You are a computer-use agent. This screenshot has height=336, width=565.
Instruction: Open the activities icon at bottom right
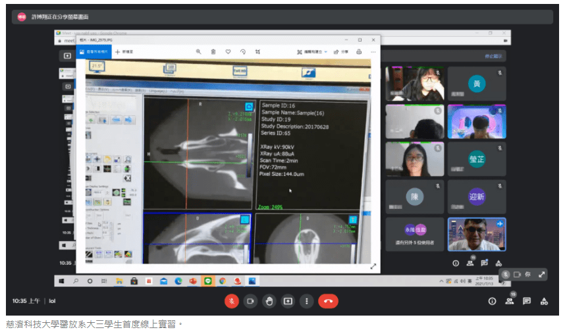(544, 301)
